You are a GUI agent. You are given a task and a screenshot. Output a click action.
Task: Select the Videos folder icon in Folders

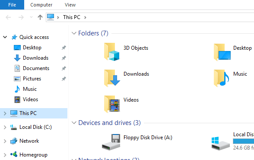click(x=112, y=104)
